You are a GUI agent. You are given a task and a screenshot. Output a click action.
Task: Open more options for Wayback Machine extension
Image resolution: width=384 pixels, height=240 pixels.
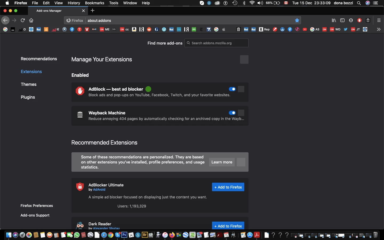[241, 113]
